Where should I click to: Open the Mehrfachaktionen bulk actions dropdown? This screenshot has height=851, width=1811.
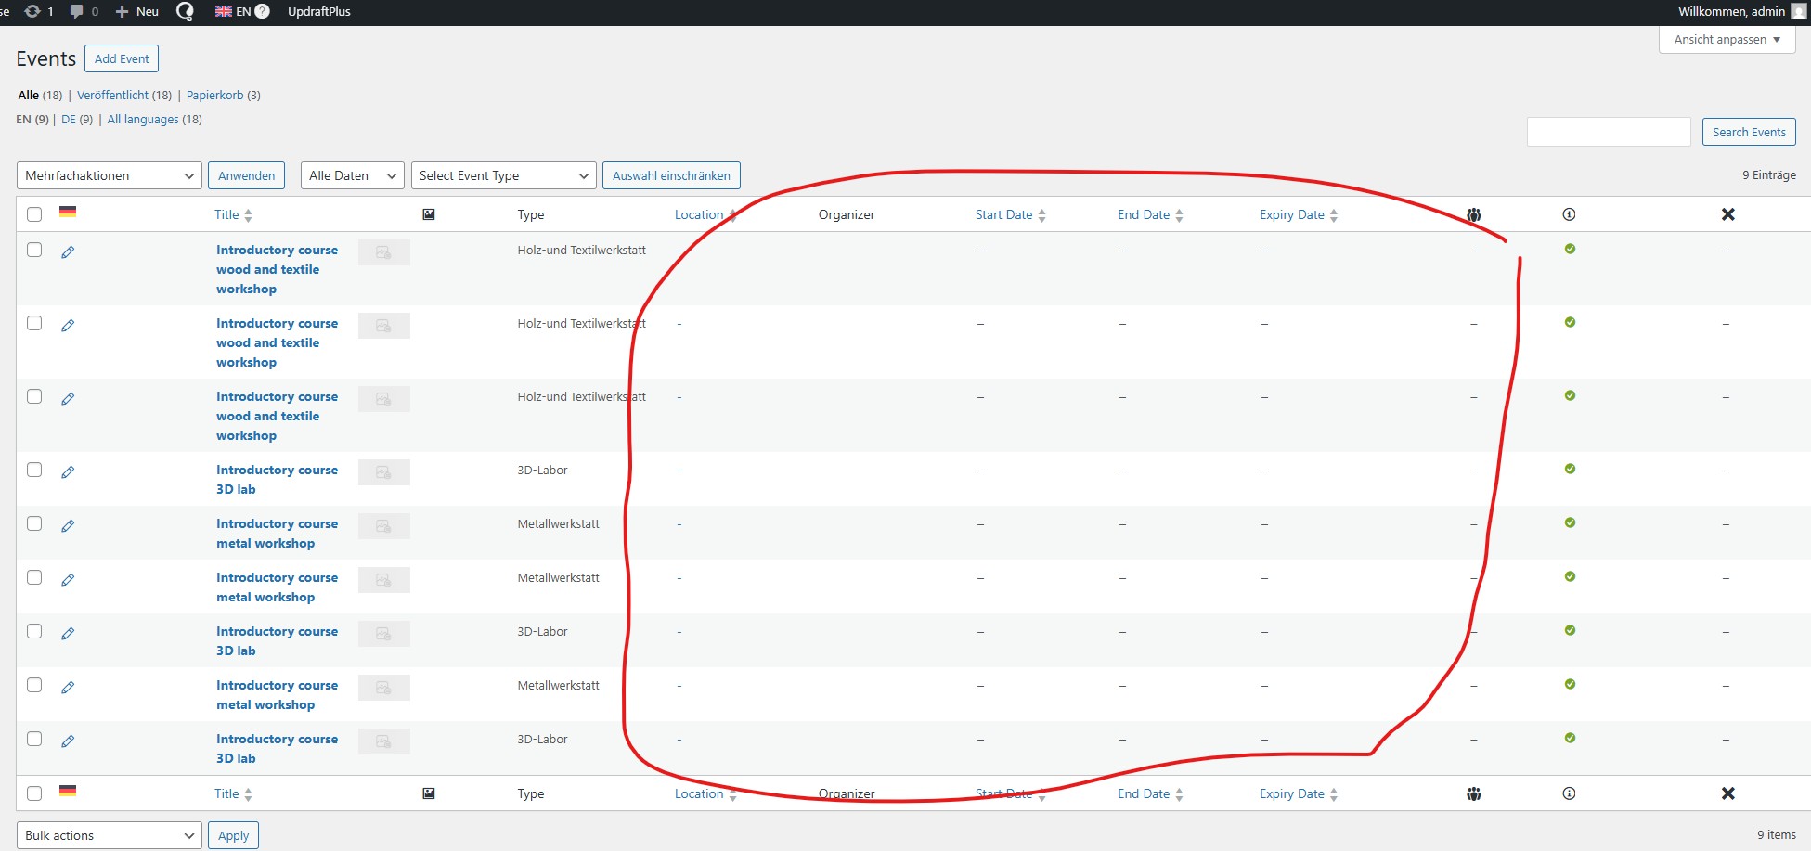click(110, 175)
